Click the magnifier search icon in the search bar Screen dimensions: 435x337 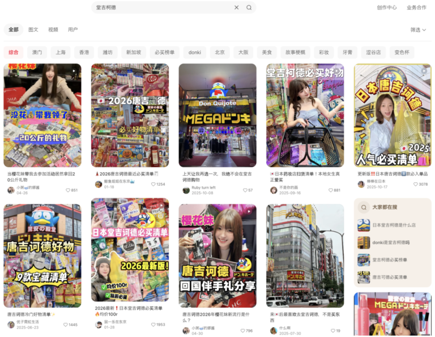point(249,7)
